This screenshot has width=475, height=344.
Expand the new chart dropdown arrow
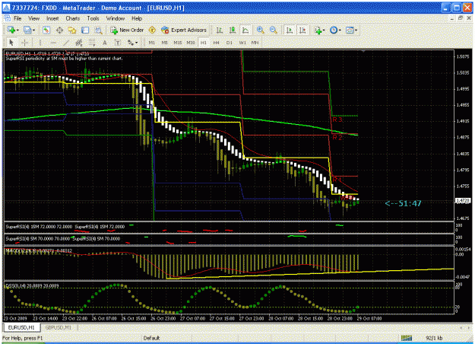coord(17,30)
